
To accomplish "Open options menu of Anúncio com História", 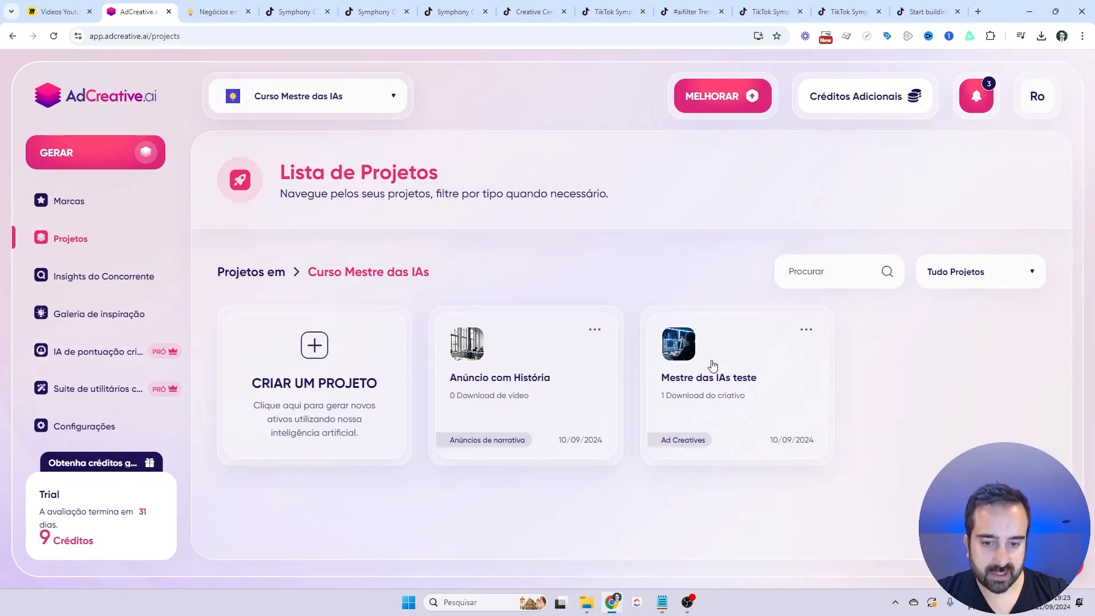I will [595, 330].
